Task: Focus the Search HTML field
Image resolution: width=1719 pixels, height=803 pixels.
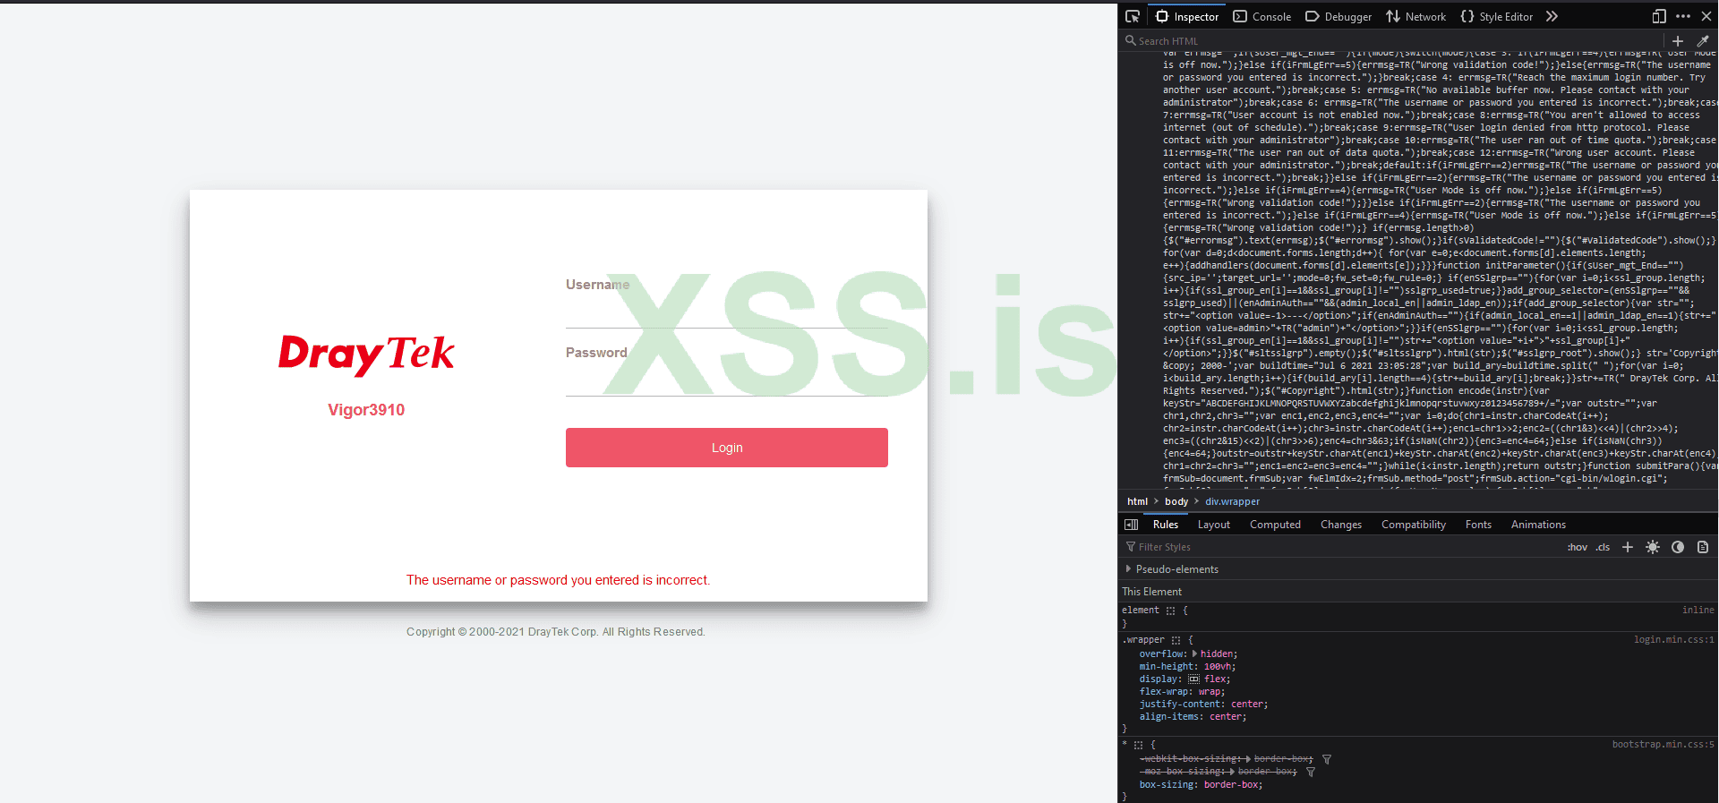Action: [x=1392, y=41]
